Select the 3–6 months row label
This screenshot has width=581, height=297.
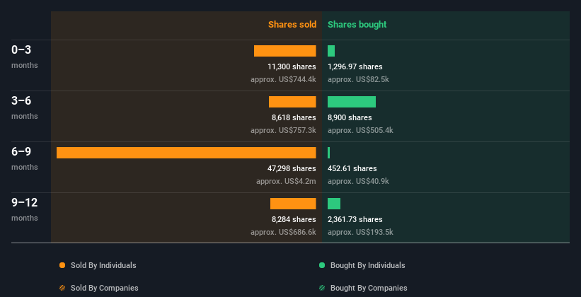coord(25,107)
